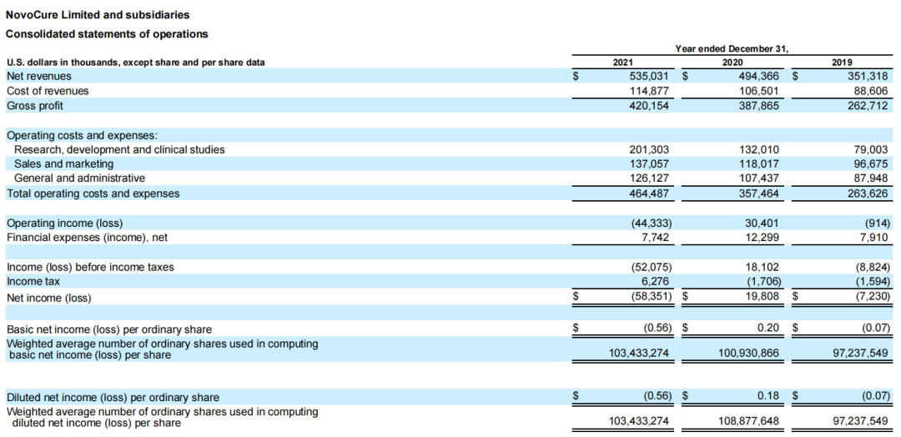Viewport: 901px width, 437px height.
Task: Select general and administrative value 87,948
Action: click(872, 178)
